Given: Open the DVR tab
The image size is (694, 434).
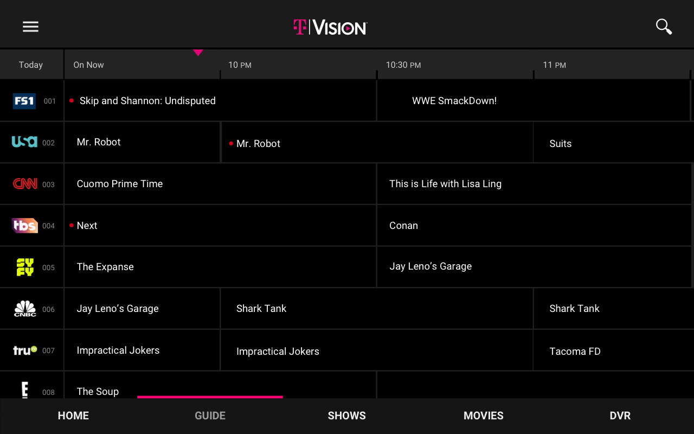Looking at the screenshot, I should (x=620, y=416).
